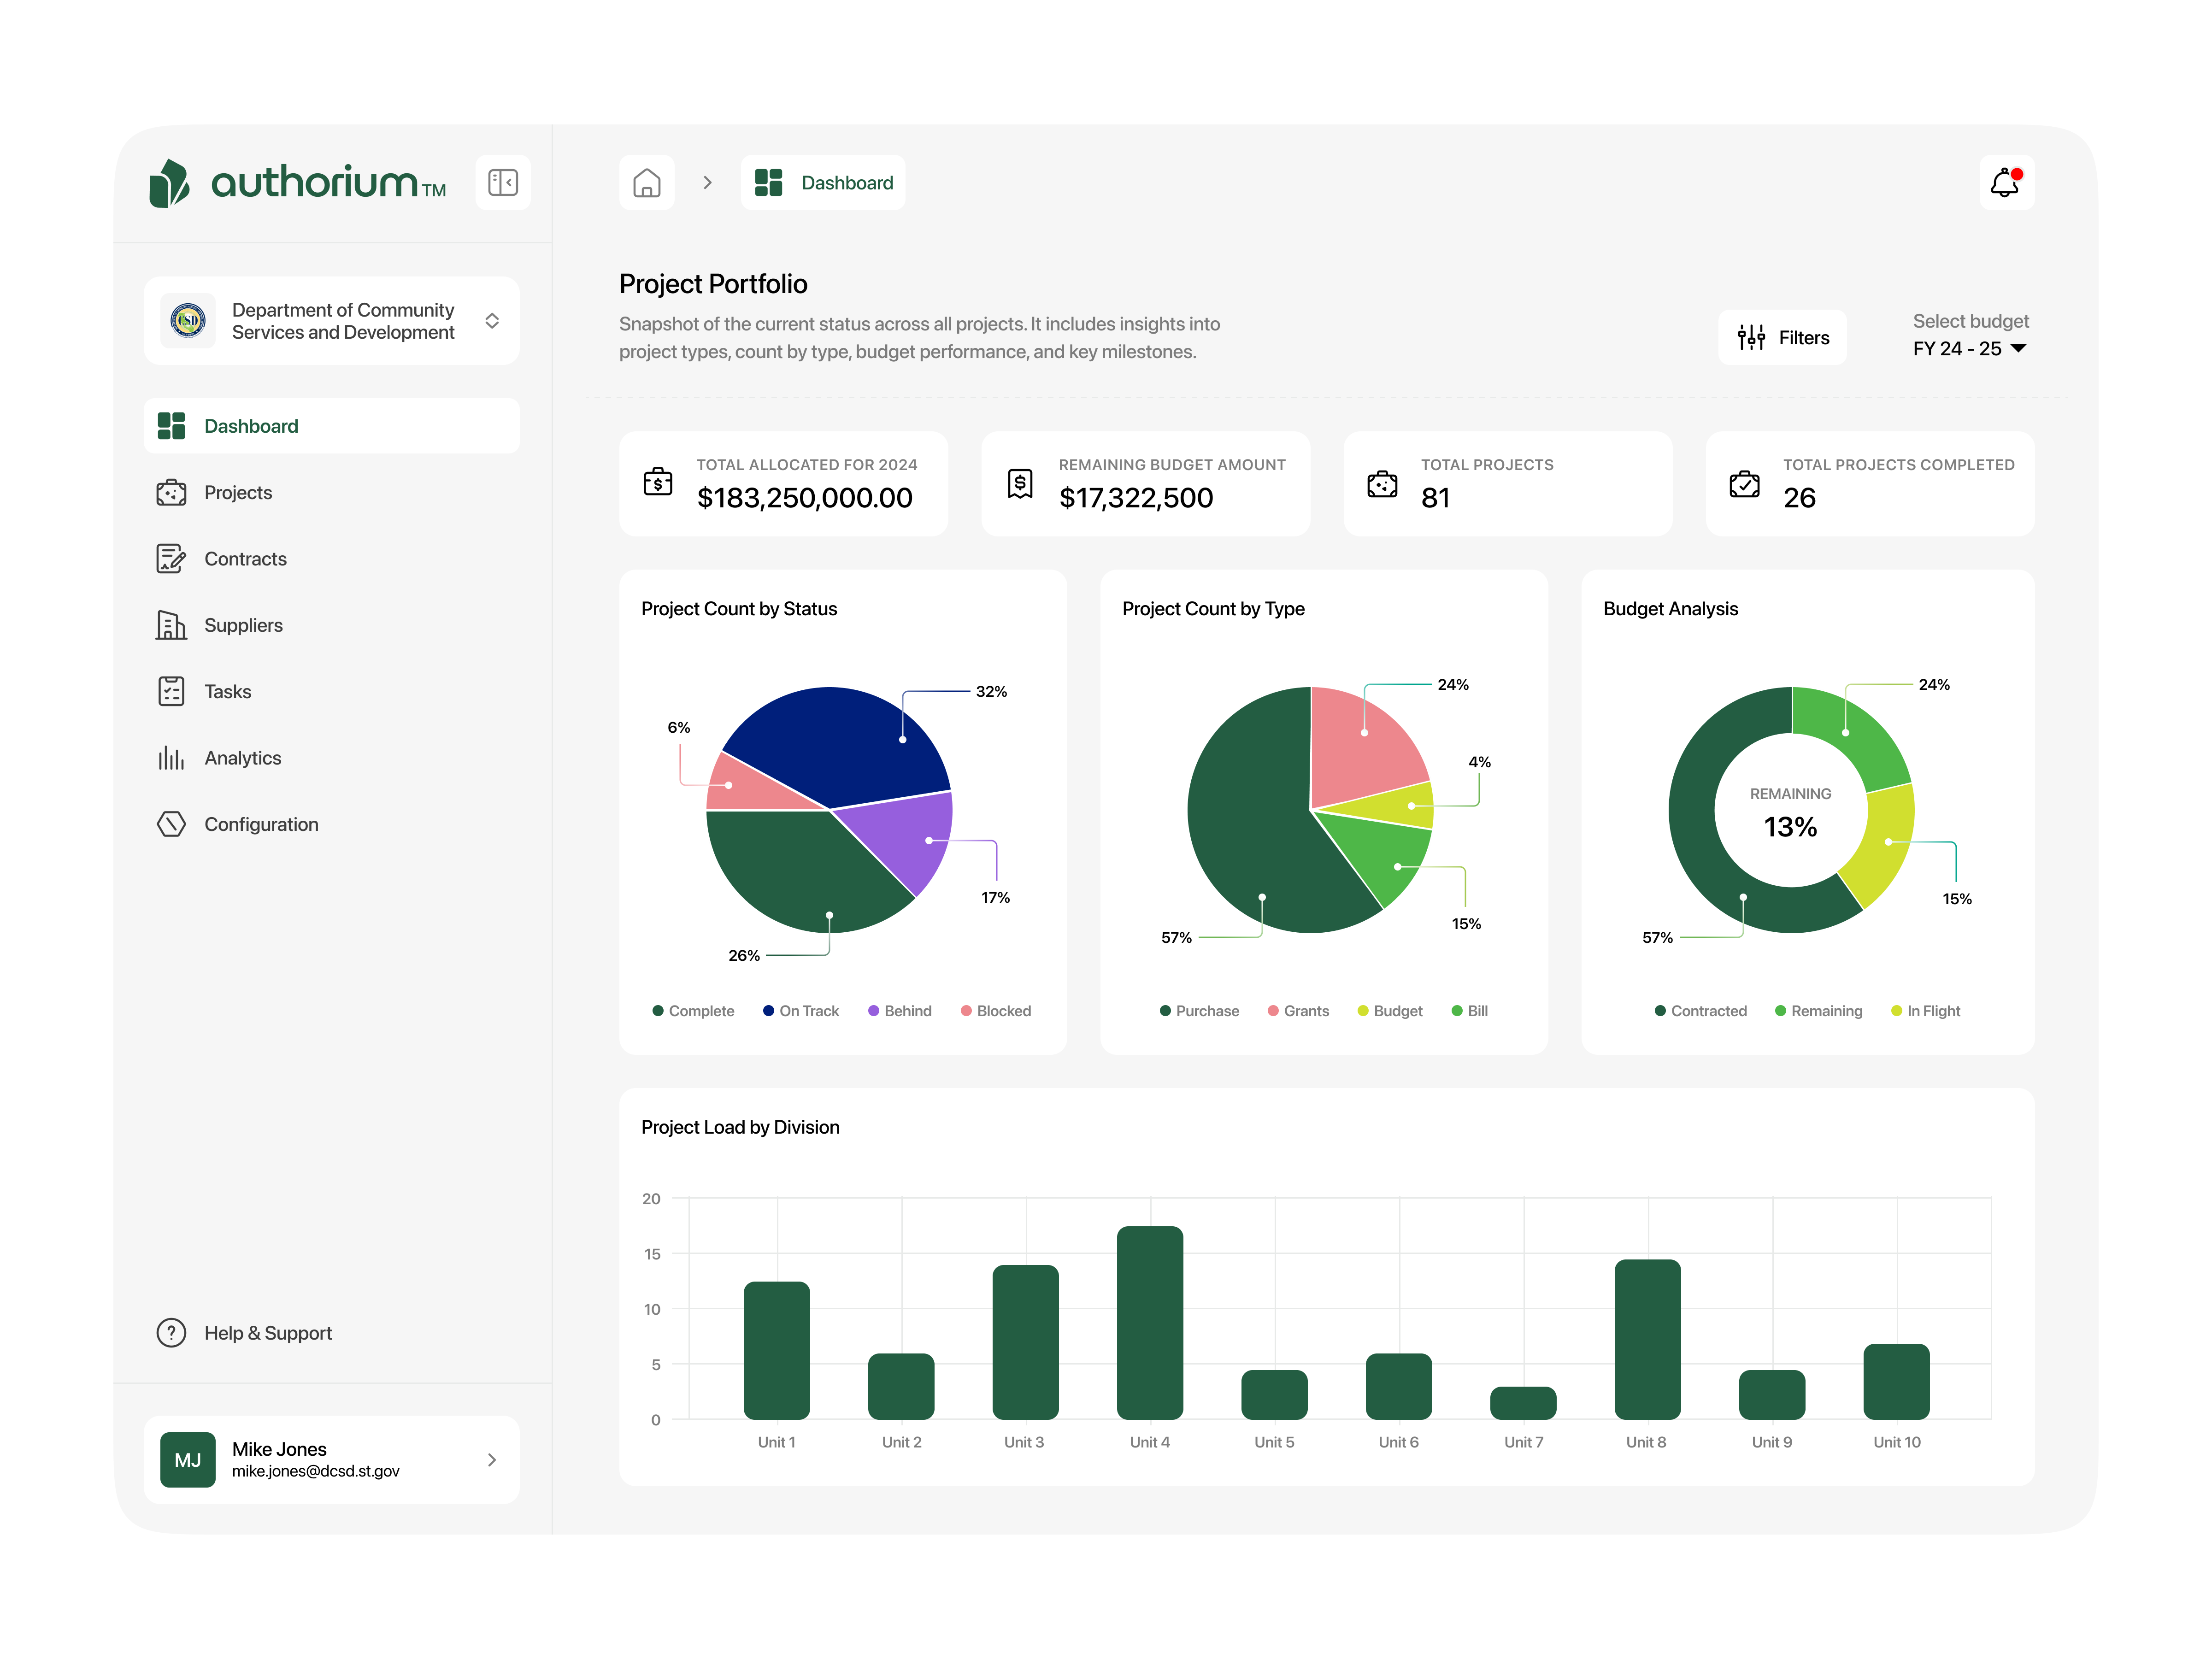Click the home breadcrumb icon
This screenshot has height=1659, width=2212.
click(646, 182)
